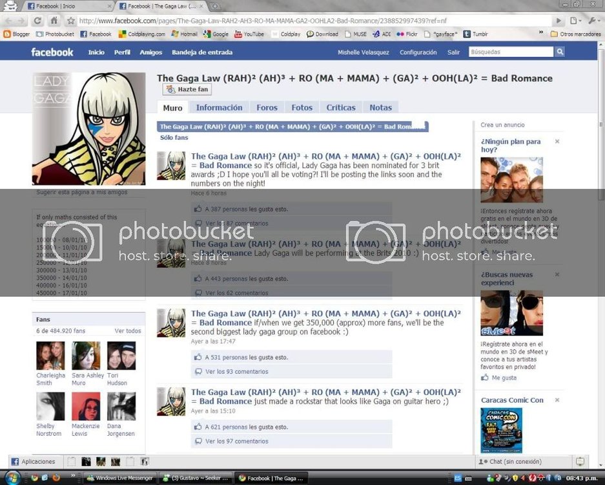View Ver los 93 comentarios
Viewport: 605px width, 485px height.
(x=236, y=371)
